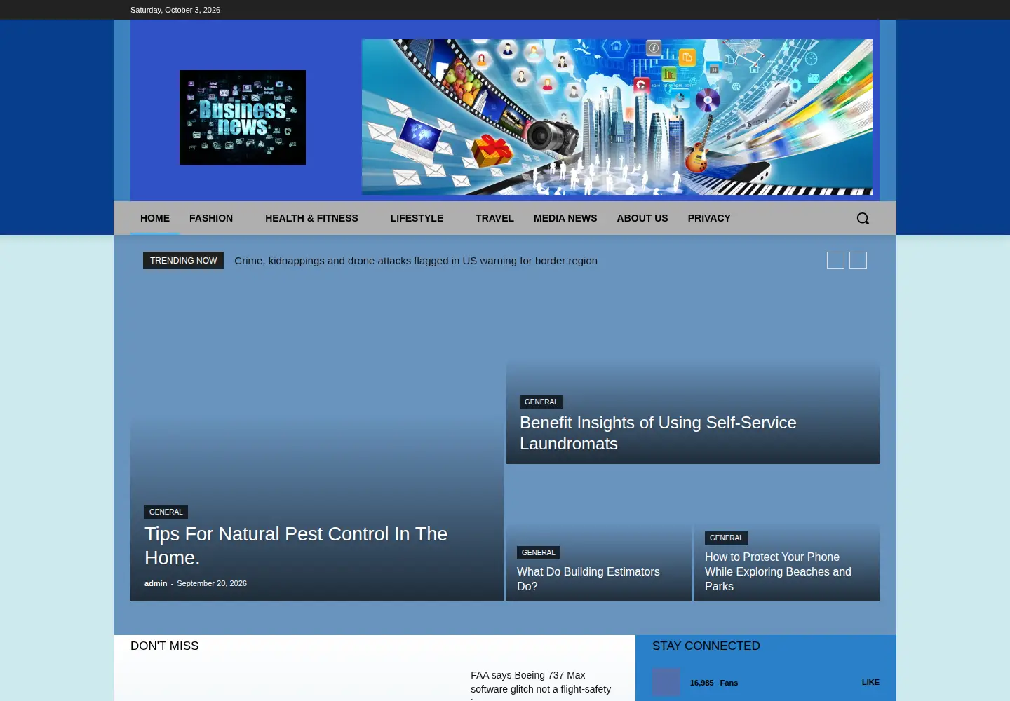Open Privacy page
The height and width of the screenshot is (701, 1010).
pos(709,218)
